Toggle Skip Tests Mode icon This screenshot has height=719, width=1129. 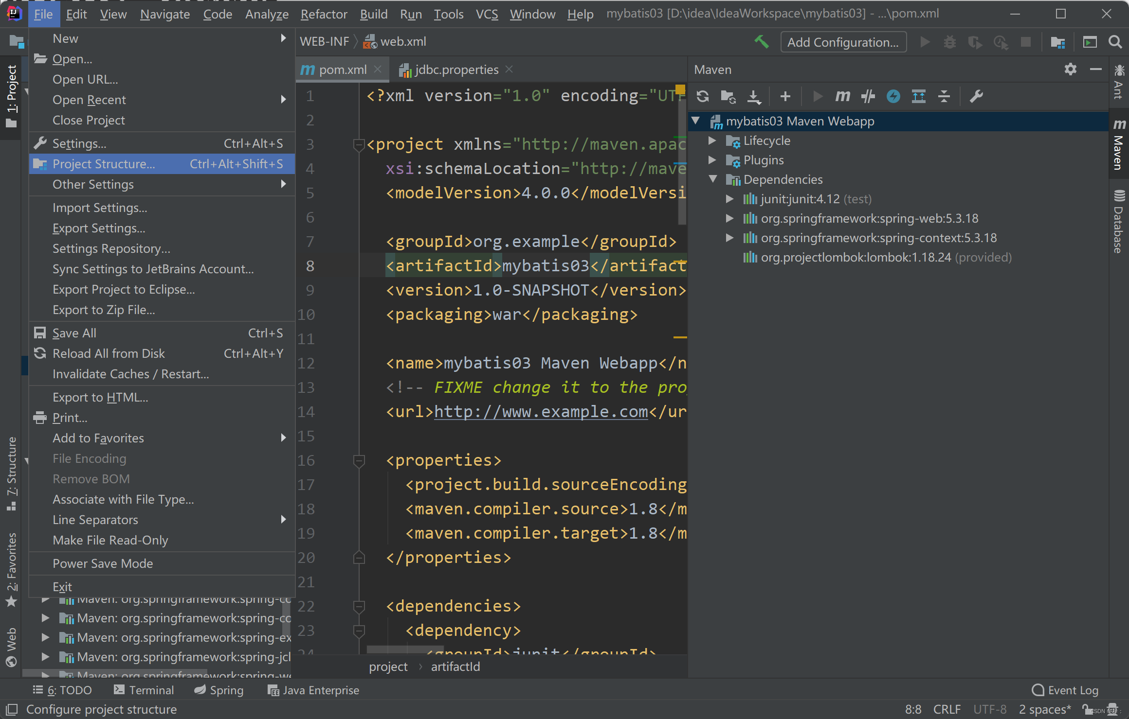(893, 96)
